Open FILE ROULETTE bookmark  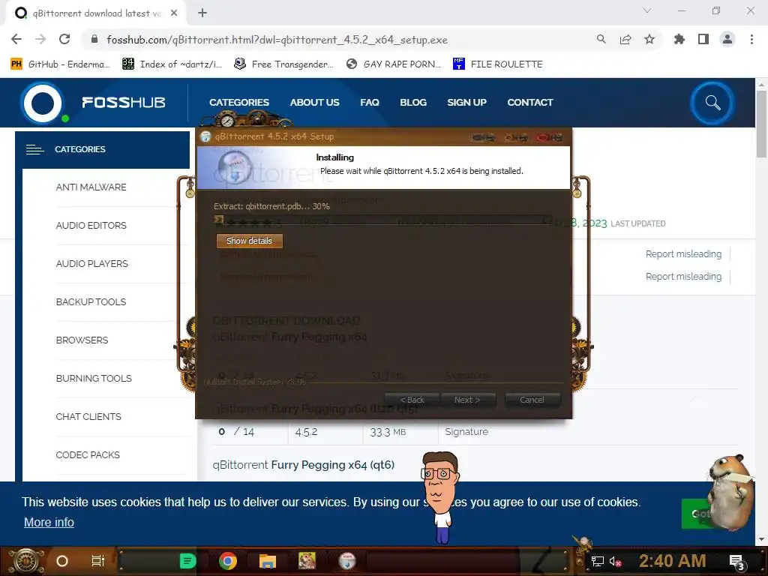tap(498, 64)
